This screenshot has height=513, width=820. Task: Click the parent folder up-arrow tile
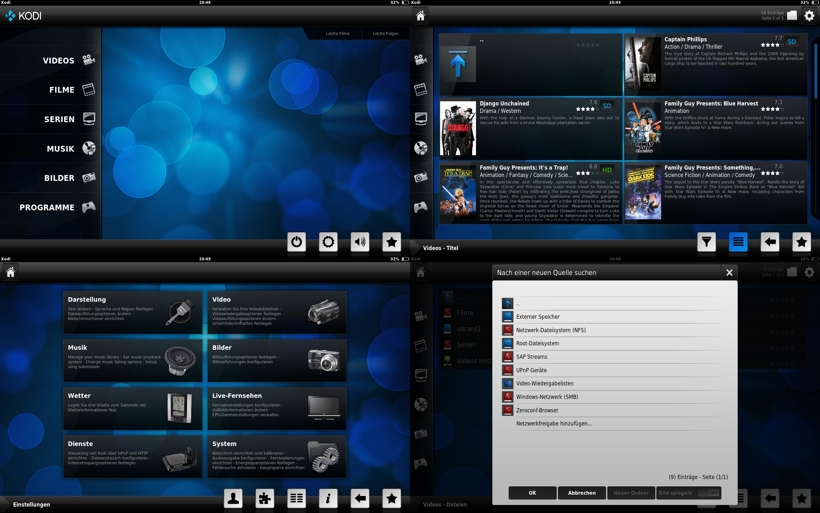458,64
